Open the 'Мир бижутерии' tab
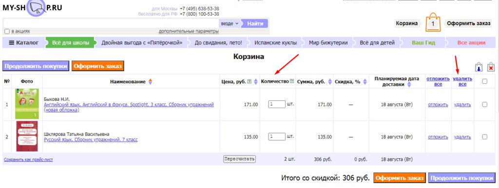 pos(328,43)
